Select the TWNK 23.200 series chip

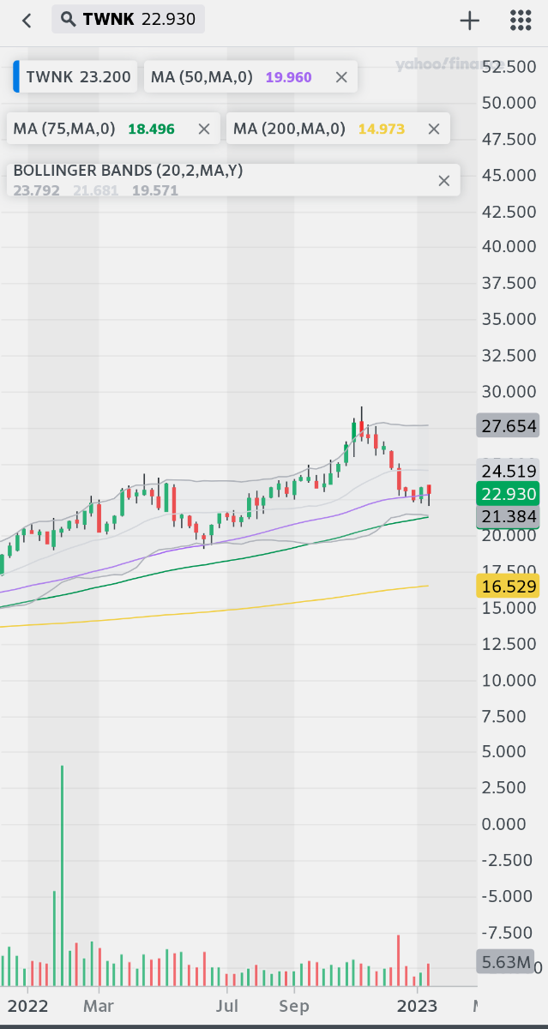[x=77, y=77]
